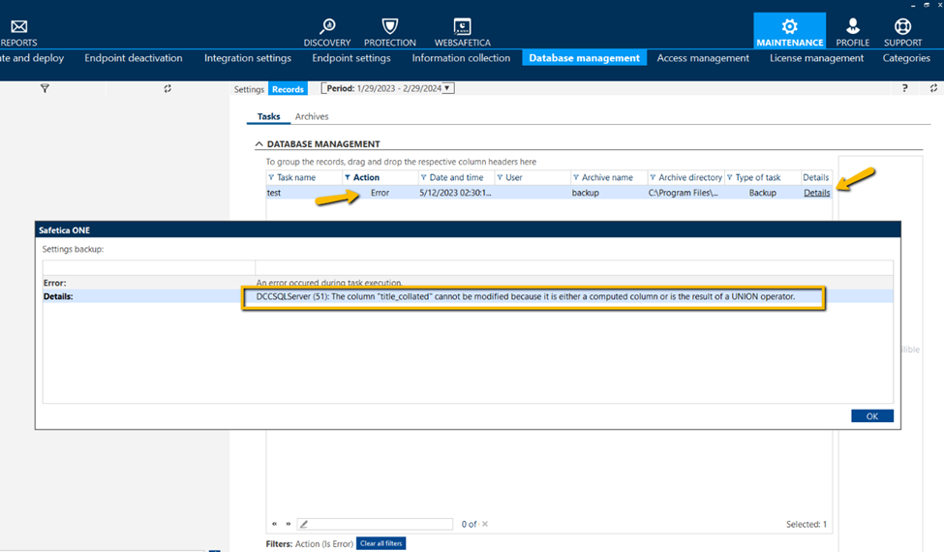Open the Details link for test task

pos(816,193)
